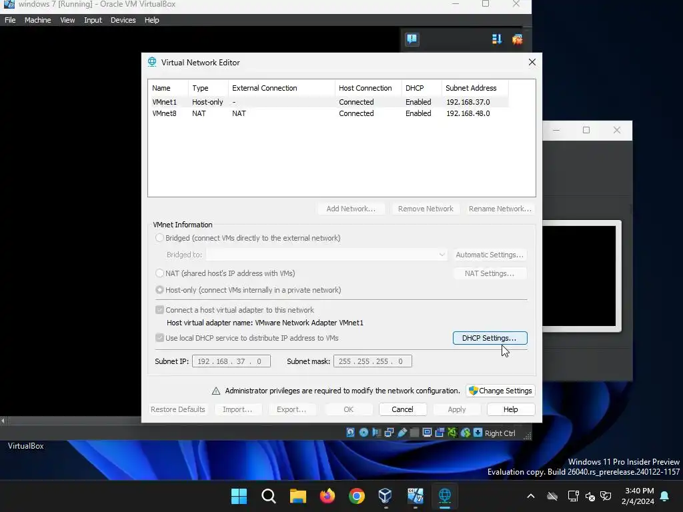Click the Remove Network button
Image resolution: width=683 pixels, height=512 pixels.
pos(426,209)
